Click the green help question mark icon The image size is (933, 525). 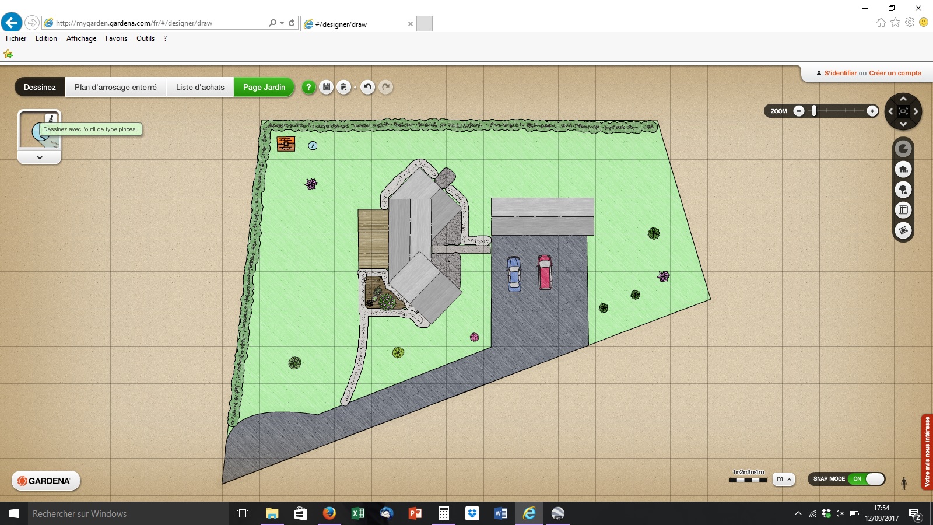click(308, 87)
